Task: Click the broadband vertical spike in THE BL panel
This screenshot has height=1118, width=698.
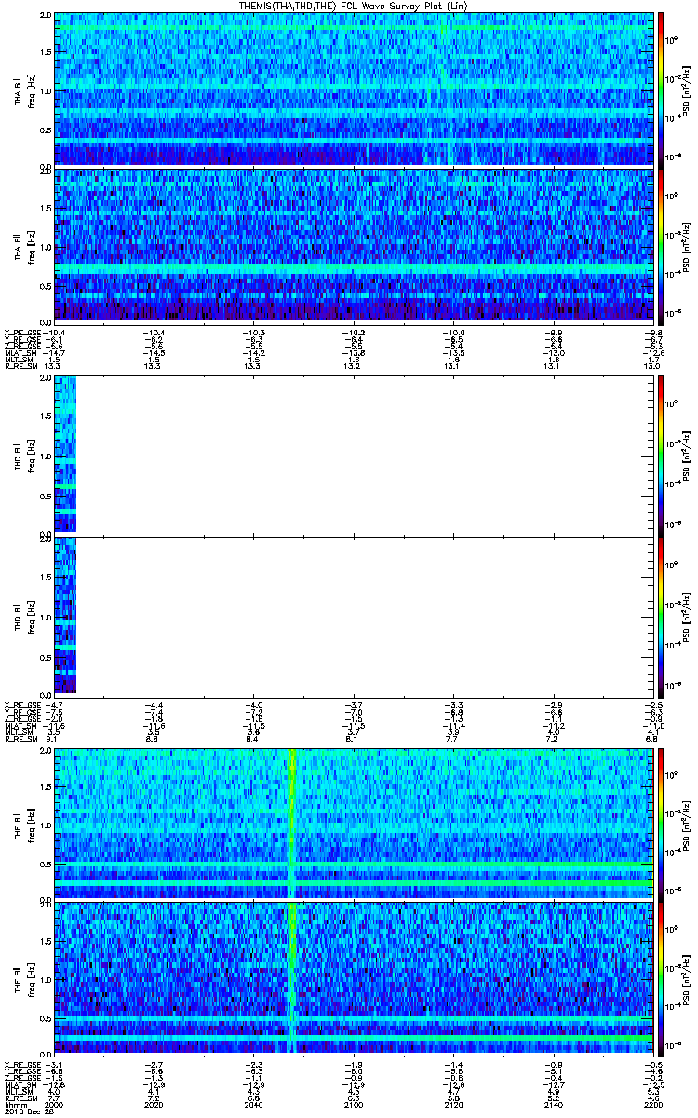Action: (x=293, y=823)
